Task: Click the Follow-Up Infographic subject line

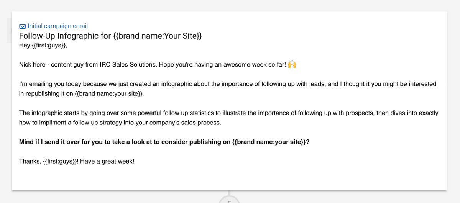Action: click(66, 36)
